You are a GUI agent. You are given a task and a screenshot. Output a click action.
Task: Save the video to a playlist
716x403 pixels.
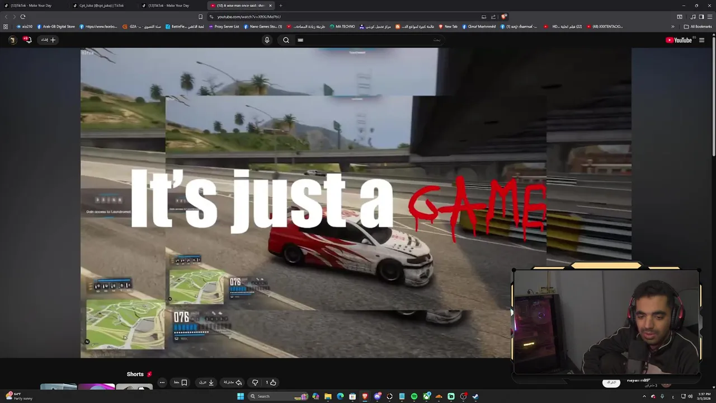coord(180,382)
